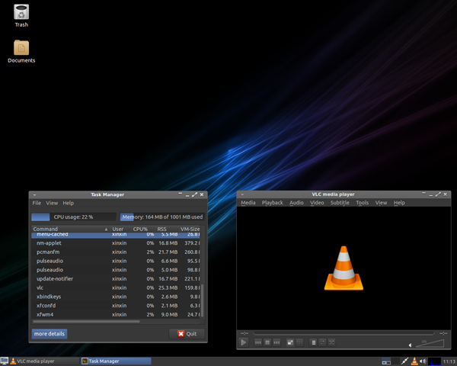Show extended settings in VLC
Image resolution: width=457 pixels, height=366 pixels.
click(x=299, y=342)
